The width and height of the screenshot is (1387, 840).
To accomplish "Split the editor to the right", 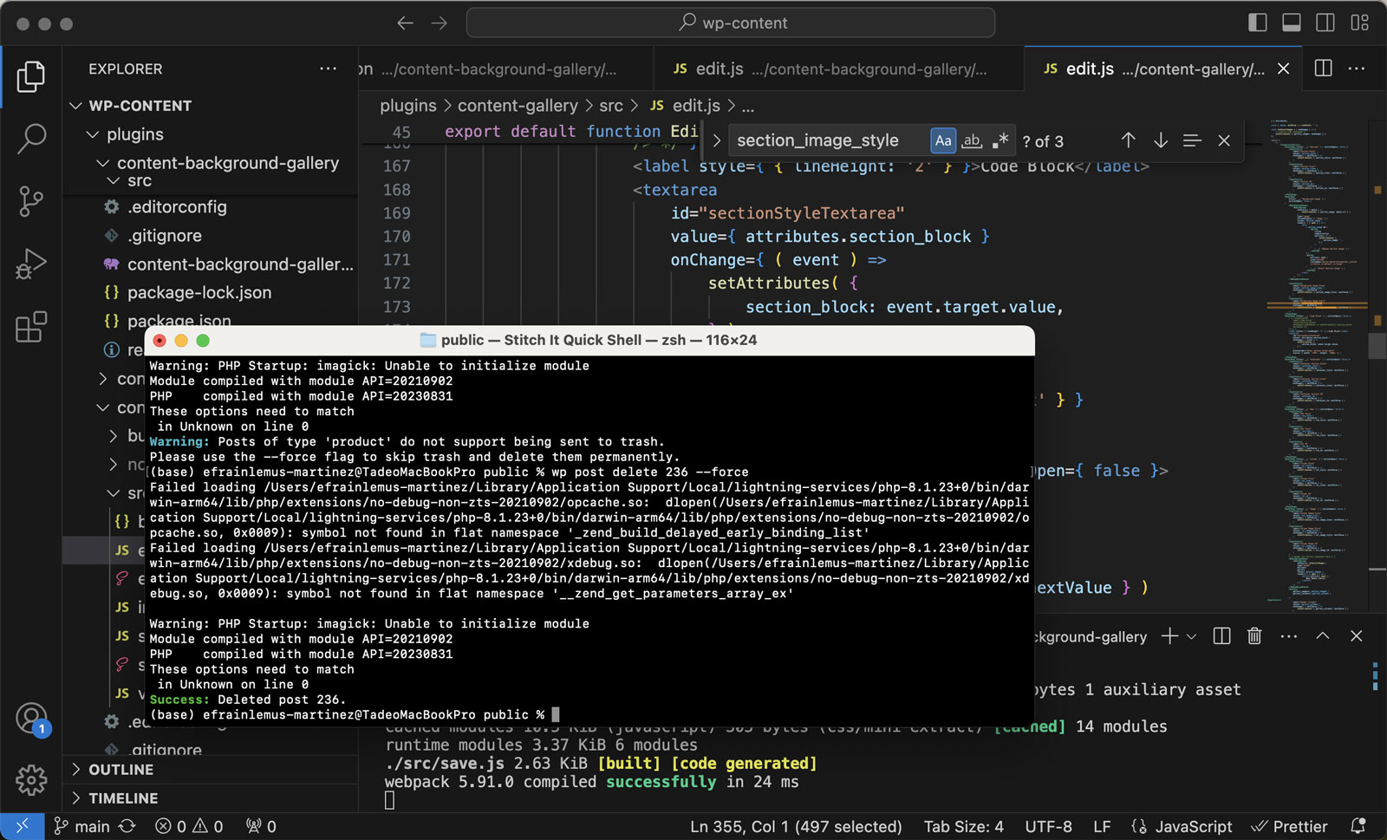I will [1323, 68].
